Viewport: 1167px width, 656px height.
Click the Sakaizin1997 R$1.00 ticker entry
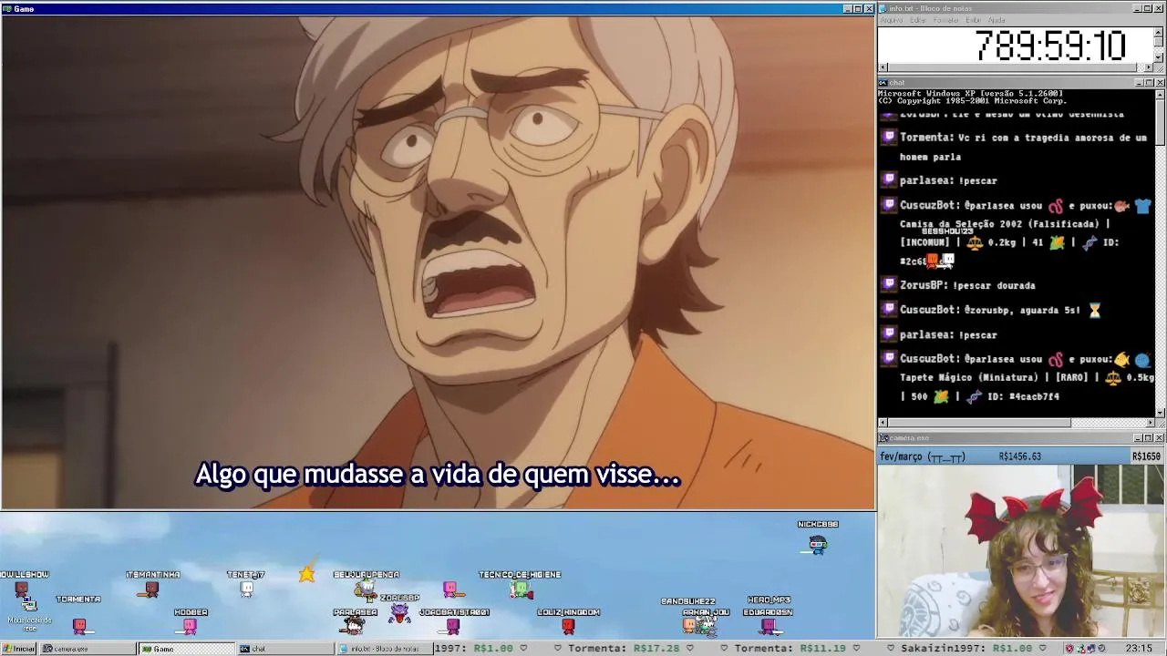[966, 649]
